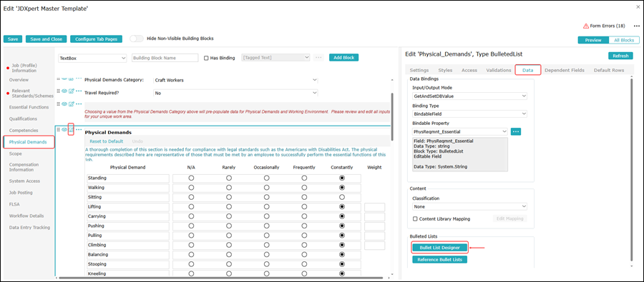Open the Bindable Property dropdown

pos(460,131)
